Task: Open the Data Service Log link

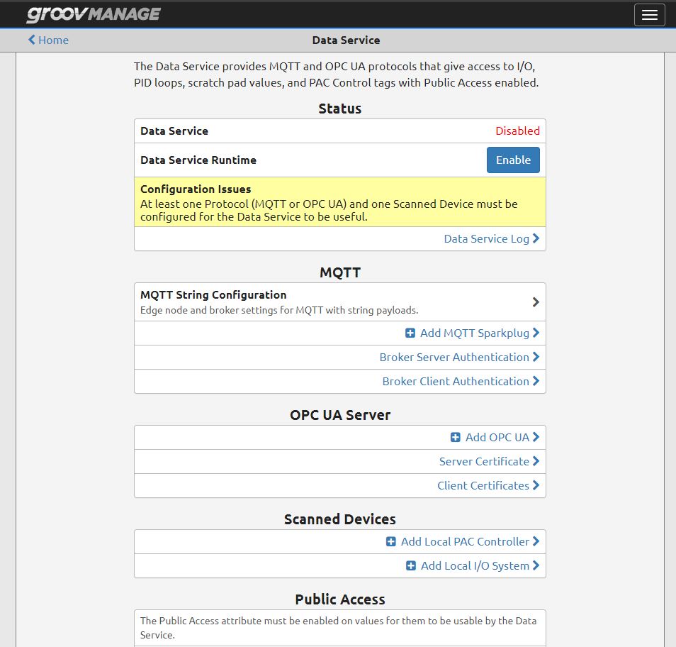Action: click(486, 238)
